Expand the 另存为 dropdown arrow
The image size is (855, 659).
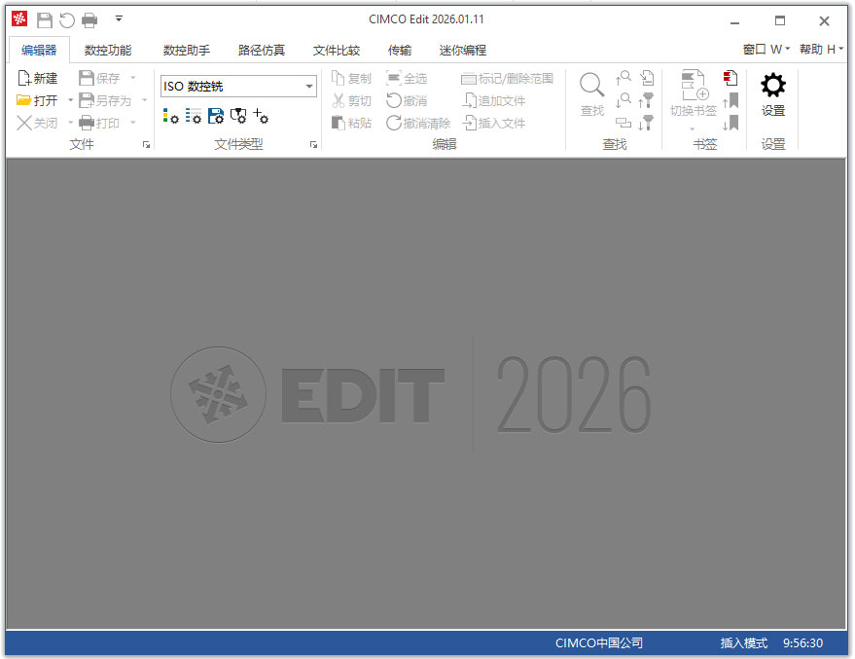click(145, 100)
